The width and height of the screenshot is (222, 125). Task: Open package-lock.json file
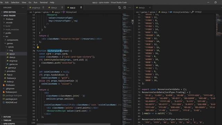click(x=14, y=95)
